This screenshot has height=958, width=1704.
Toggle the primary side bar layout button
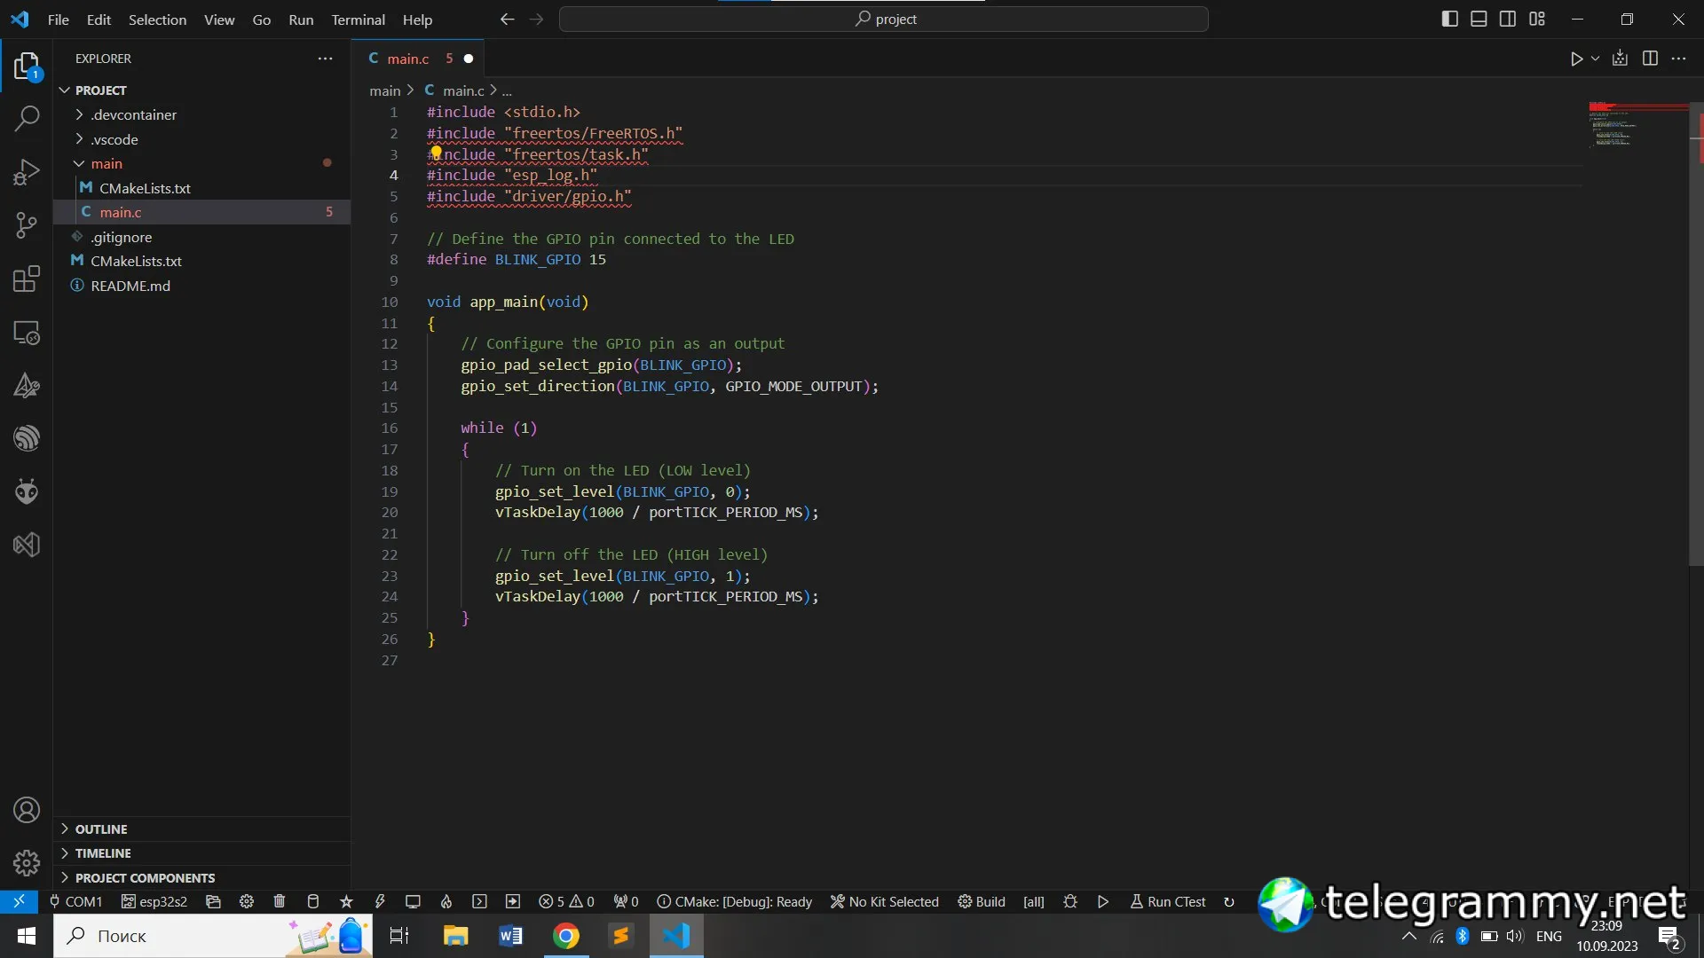(x=1449, y=19)
